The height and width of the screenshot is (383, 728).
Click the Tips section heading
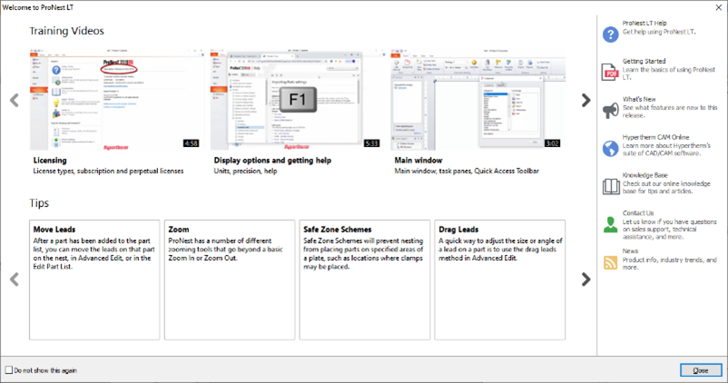[39, 203]
